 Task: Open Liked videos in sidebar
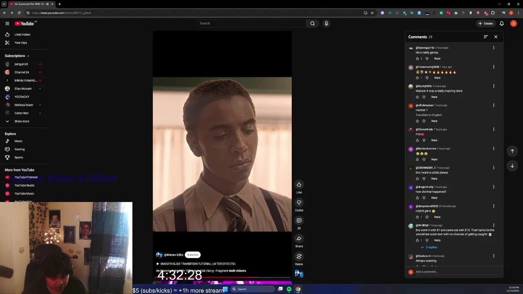click(22, 35)
